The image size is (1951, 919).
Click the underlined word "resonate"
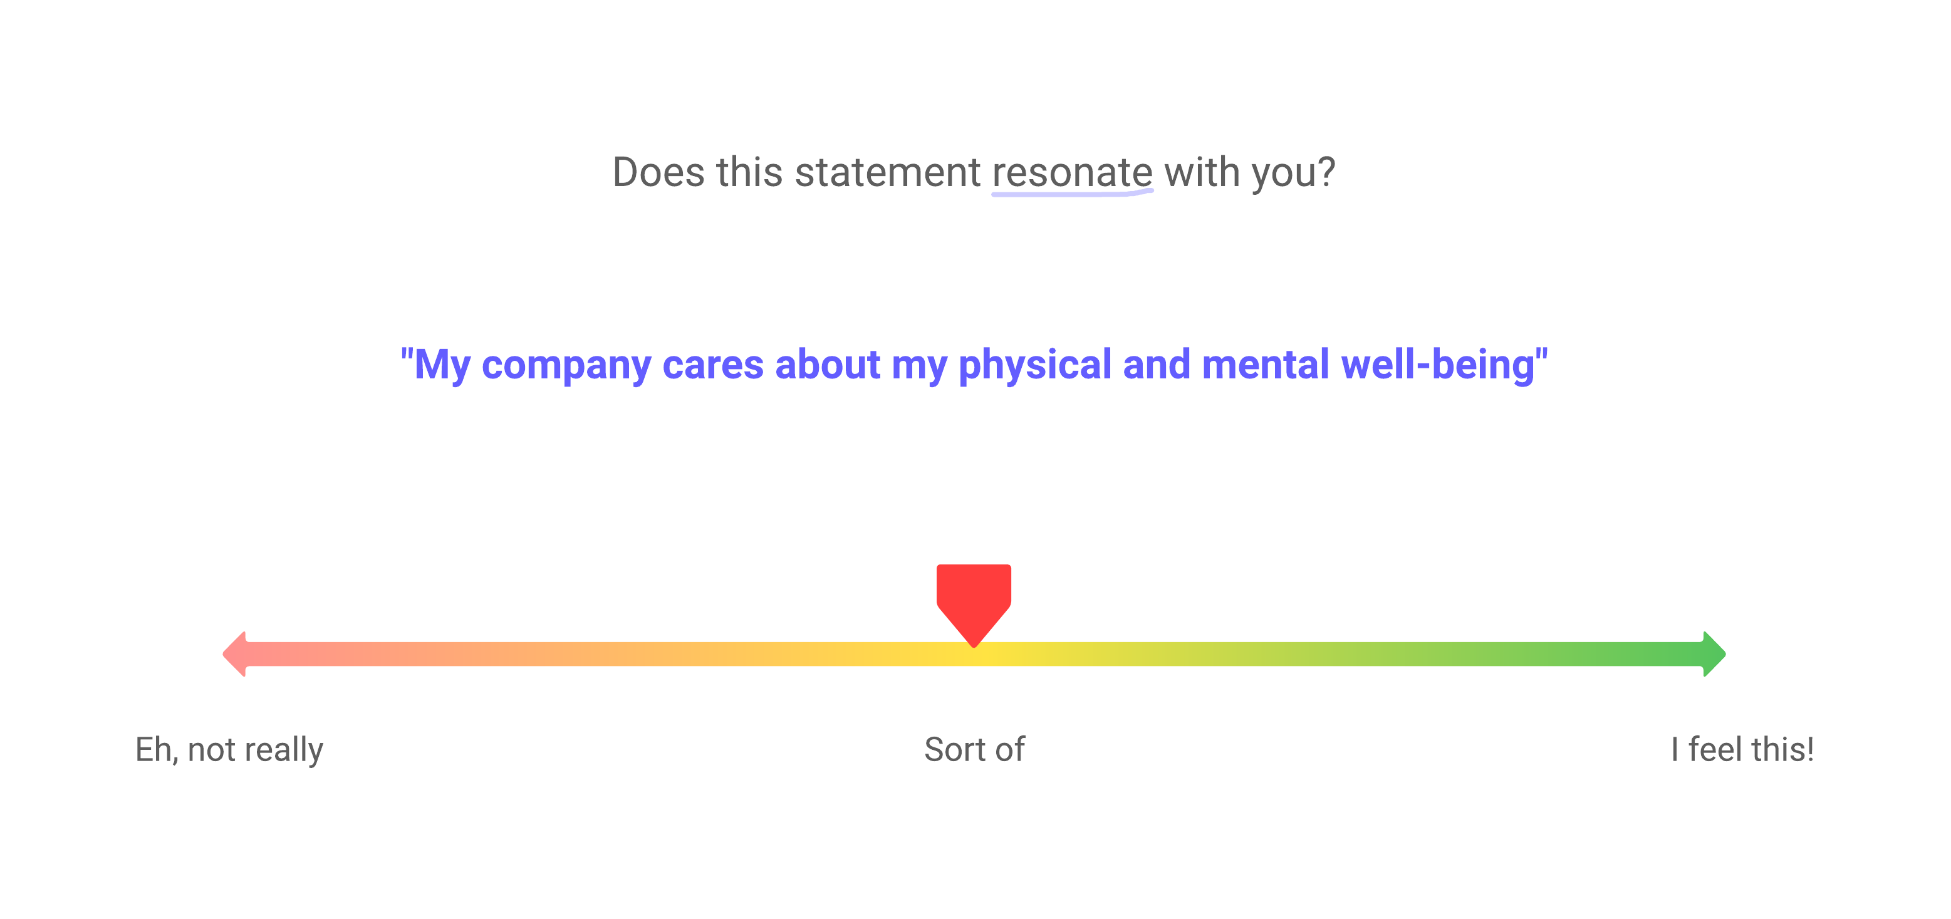[1072, 173]
